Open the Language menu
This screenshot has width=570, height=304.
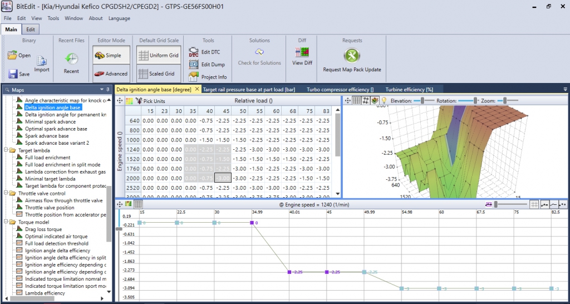tap(119, 18)
